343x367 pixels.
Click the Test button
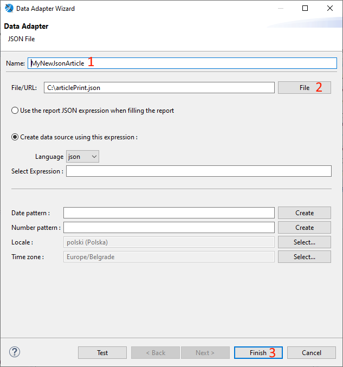tap(102, 353)
